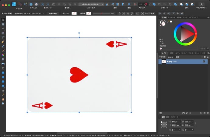Select the Pen tool in left toolbar
The image size is (210, 137).
tap(3, 42)
